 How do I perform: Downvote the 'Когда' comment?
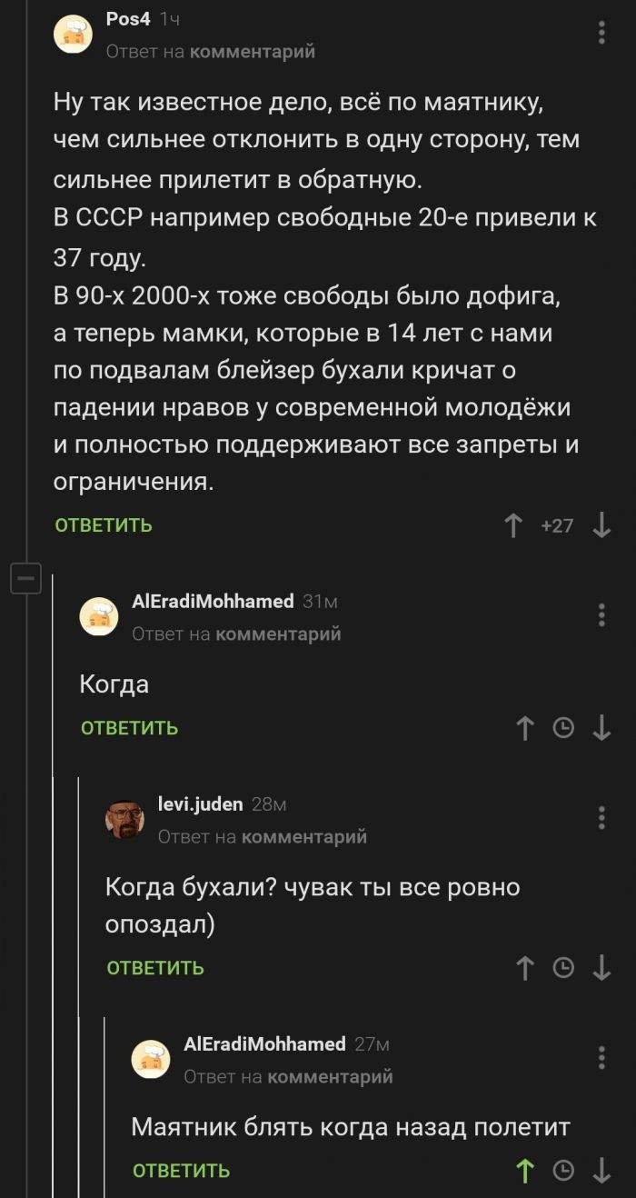point(601,728)
